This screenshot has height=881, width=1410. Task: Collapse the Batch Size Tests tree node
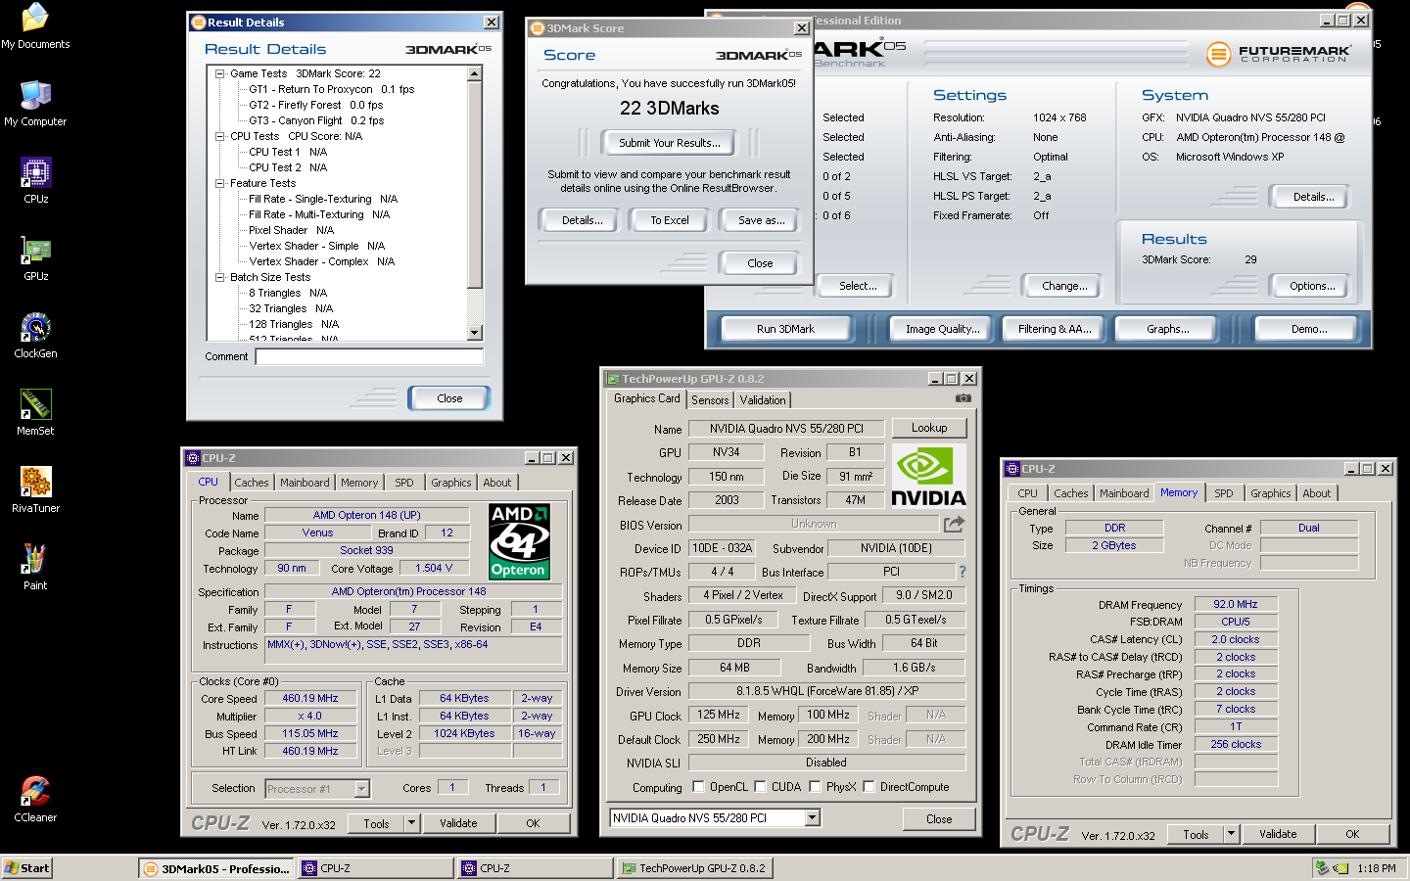click(220, 277)
